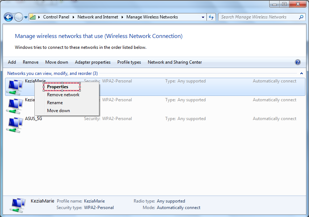This screenshot has height=217, width=309.
Task: Select Control Panel in the breadcrumb
Action: 56,17
